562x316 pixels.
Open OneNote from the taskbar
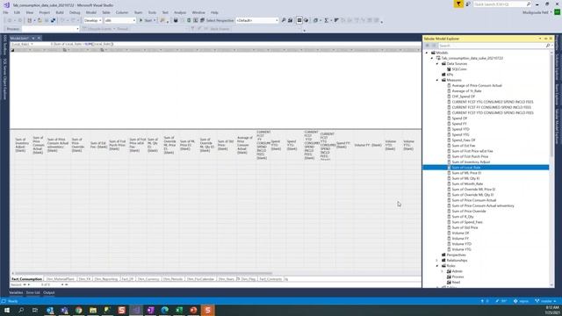pyautogui.click(x=150, y=310)
